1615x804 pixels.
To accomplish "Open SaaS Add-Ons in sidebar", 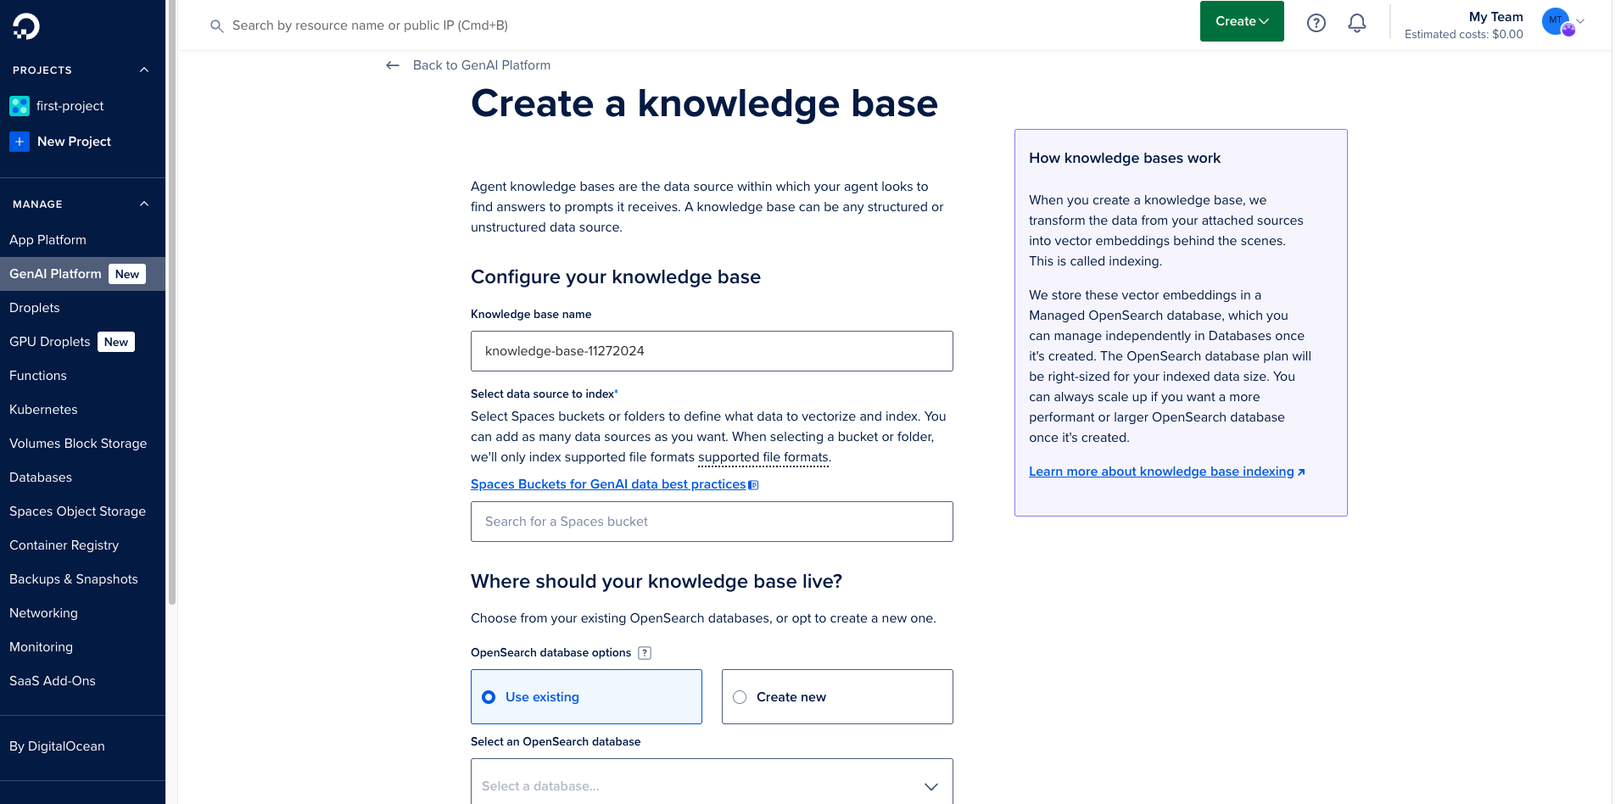I will click(53, 681).
